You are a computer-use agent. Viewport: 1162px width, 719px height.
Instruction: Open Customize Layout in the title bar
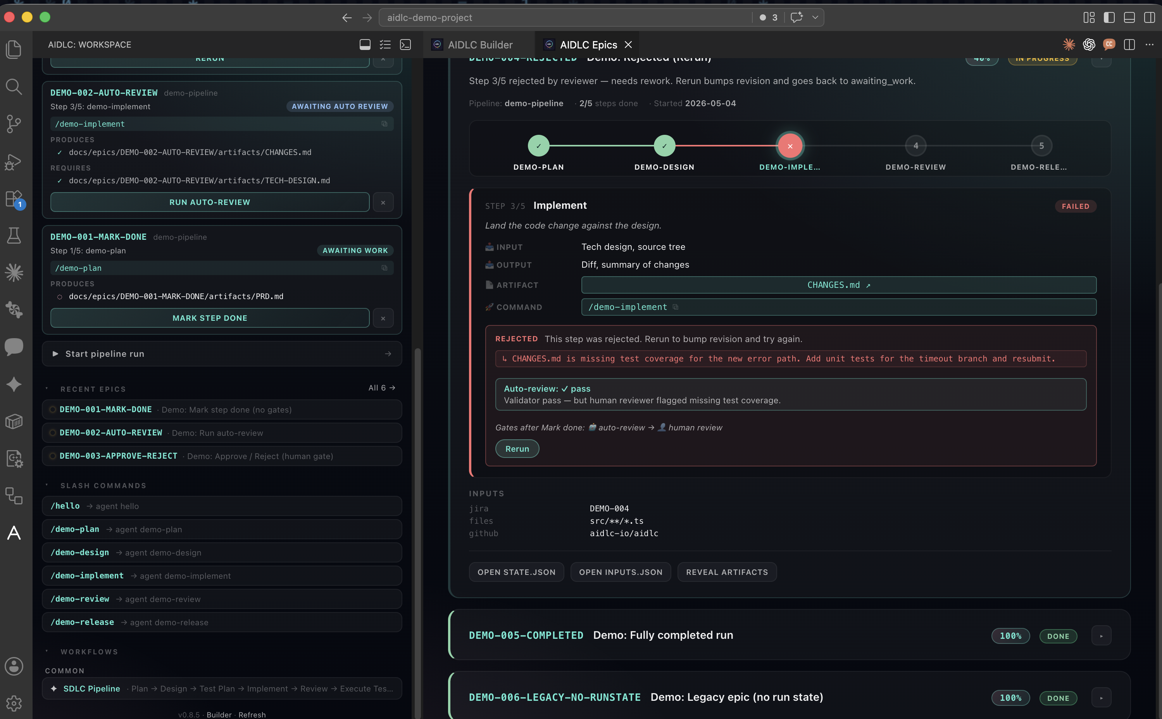click(x=1089, y=17)
